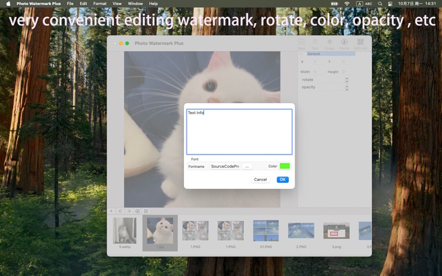This screenshot has width=442, height=276.
Task: Open Spotlight search in menu bar
Action: point(380,4)
